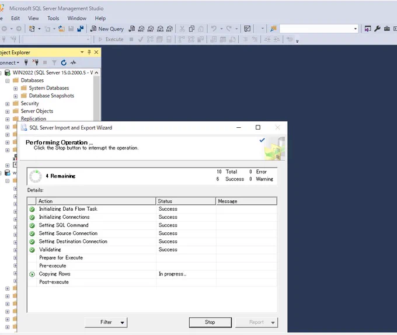397x335 pixels.
Task: Open the Edit menu
Action: [15, 19]
